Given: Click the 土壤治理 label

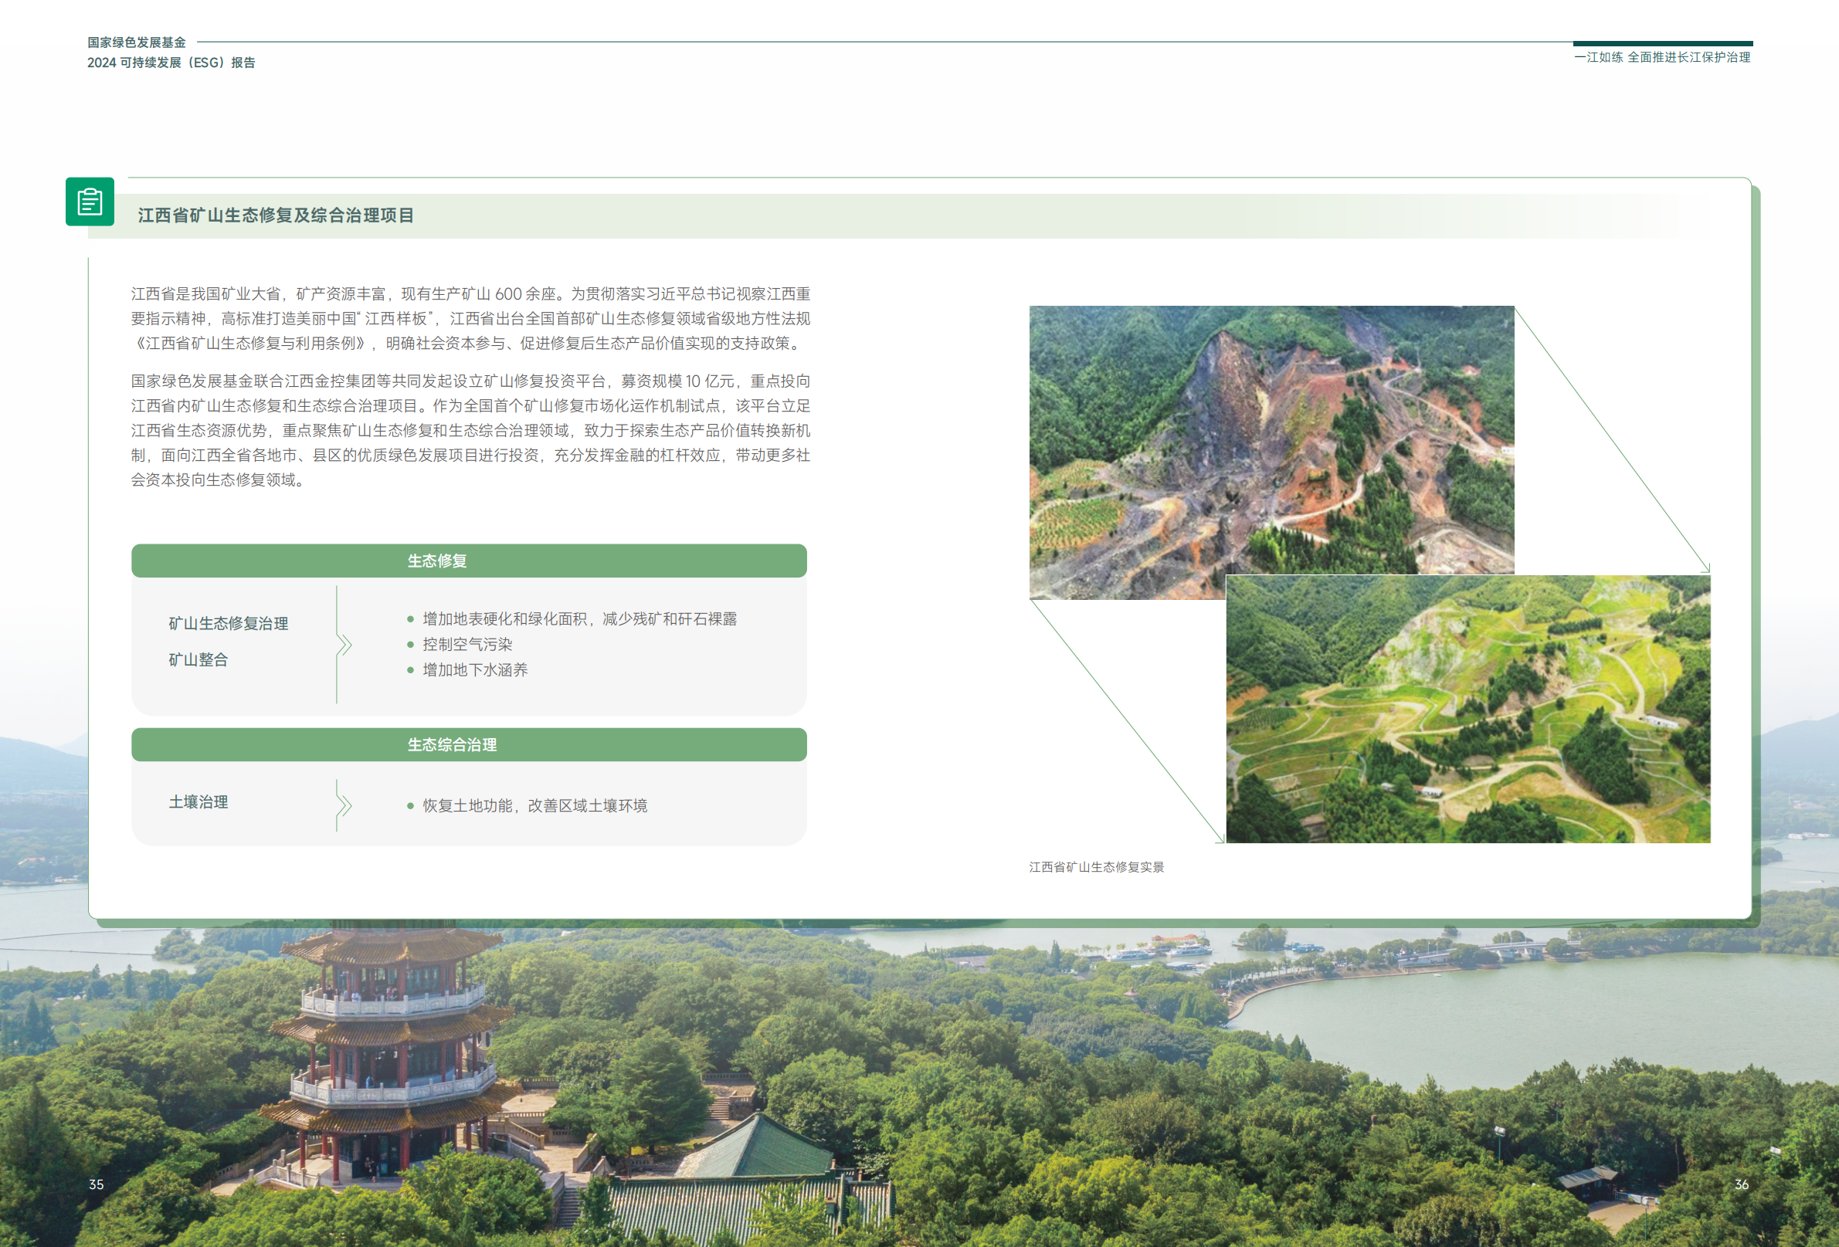Looking at the screenshot, I should [198, 802].
